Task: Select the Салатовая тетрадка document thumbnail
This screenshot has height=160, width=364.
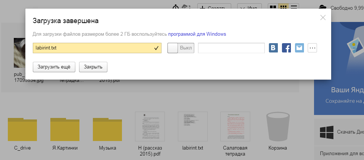Action: (x=235, y=127)
